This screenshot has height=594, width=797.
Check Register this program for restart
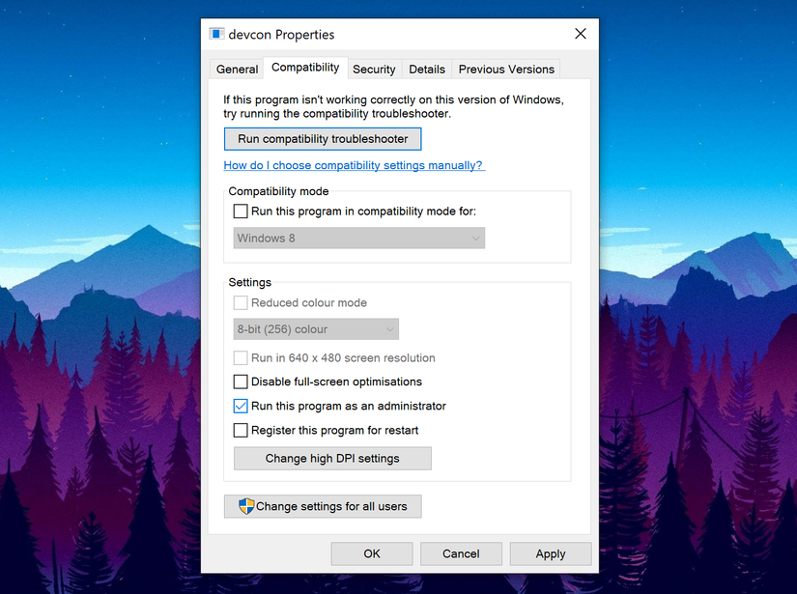[240, 430]
